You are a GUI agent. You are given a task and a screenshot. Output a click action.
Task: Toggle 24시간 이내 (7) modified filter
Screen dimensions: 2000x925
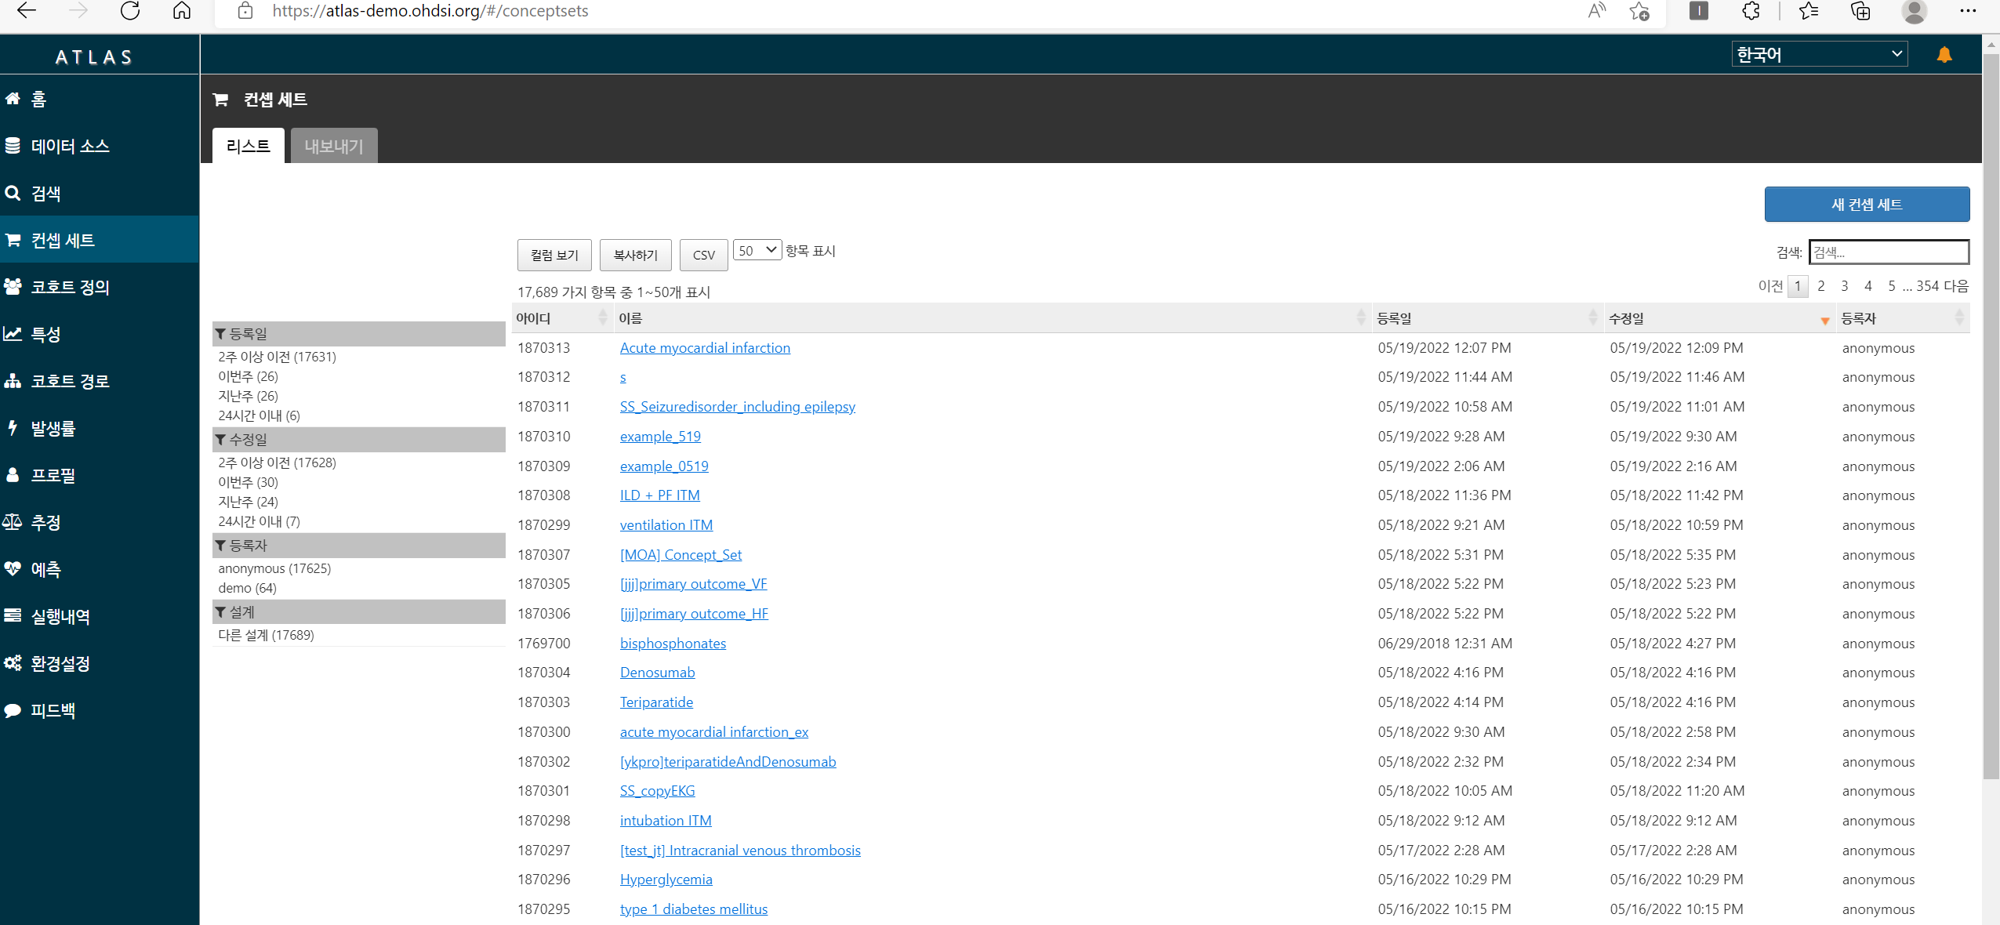click(x=259, y=521)
